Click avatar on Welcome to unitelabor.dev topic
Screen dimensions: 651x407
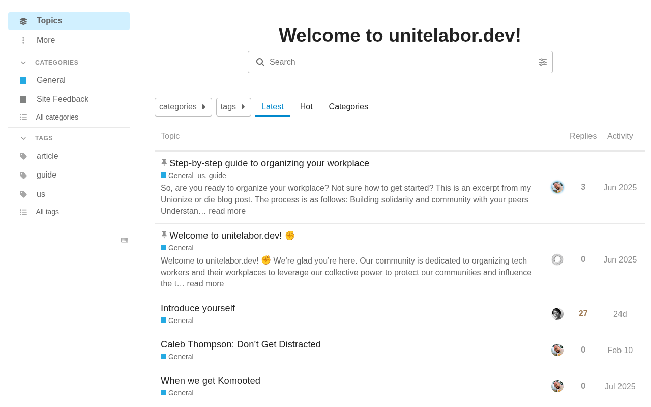tap(557, 259)
